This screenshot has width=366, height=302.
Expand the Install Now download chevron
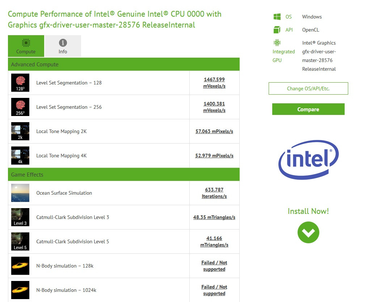[308, 232]
